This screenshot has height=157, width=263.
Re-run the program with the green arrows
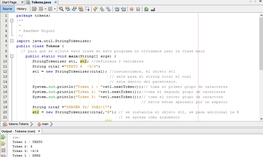3,137
